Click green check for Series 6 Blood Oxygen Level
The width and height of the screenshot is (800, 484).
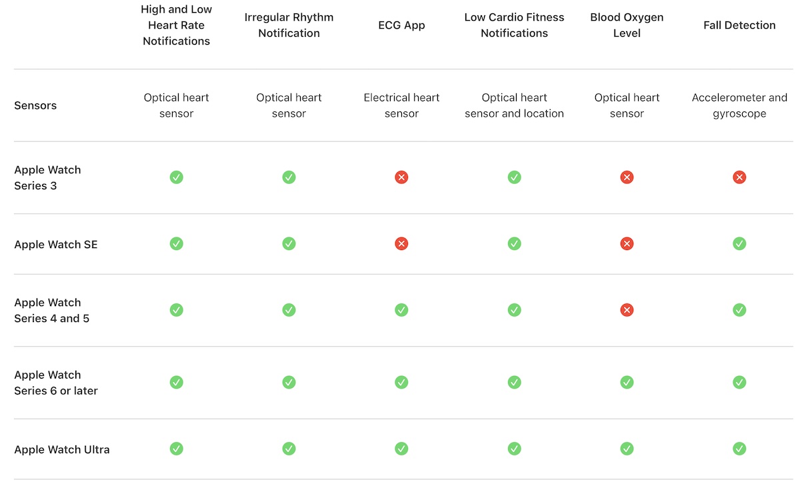pyautogui.click(x=627, y=382)
